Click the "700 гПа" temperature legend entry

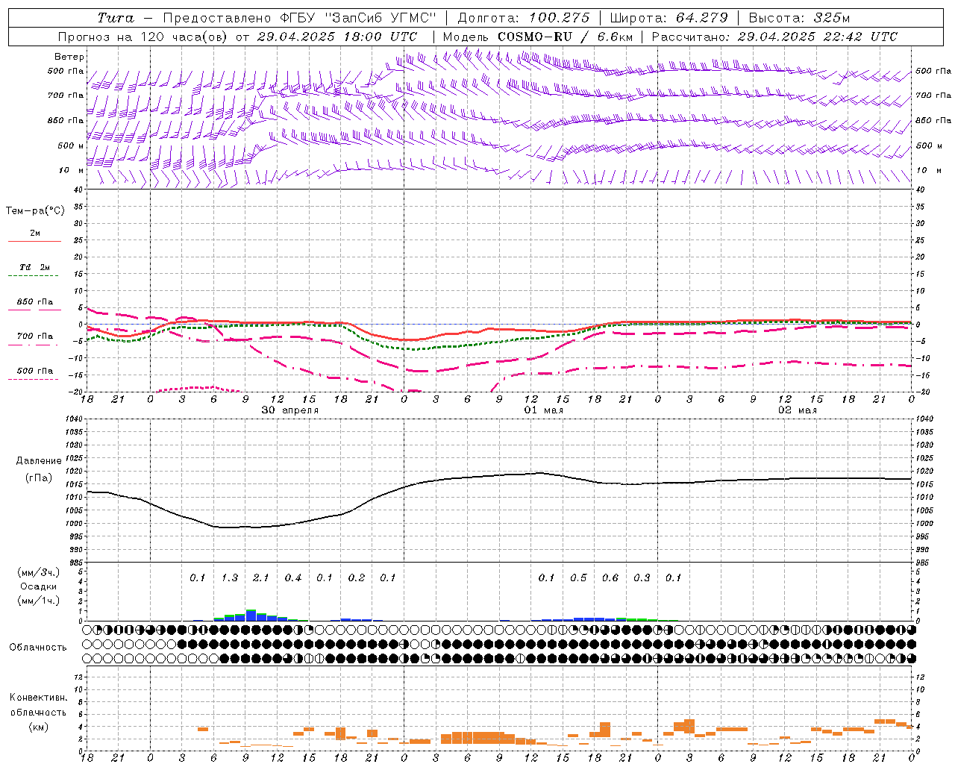coord(35,336)
